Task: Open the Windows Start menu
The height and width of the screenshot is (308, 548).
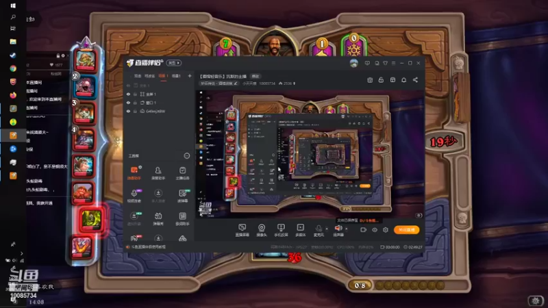Action: 13,5
